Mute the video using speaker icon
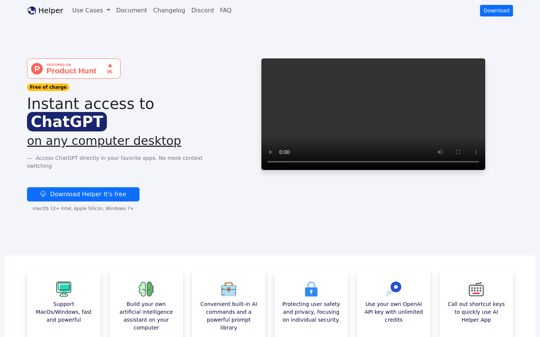Image resolution: width=540 pixels, height=337 pixels. pos(440,152)
